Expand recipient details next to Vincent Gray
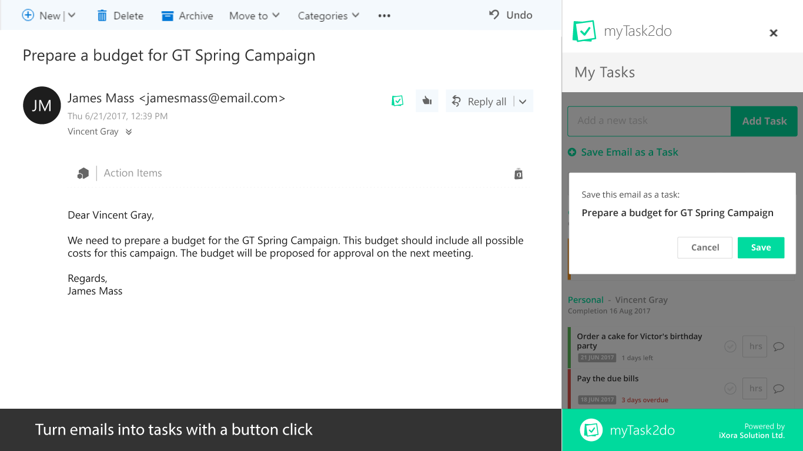Viewport: 803px width, 451px height. tap(129, 132)
